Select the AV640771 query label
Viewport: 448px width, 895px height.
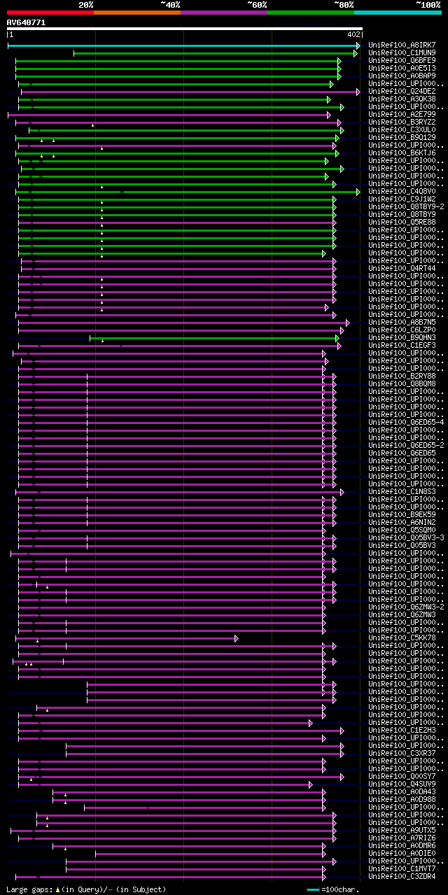26,22
